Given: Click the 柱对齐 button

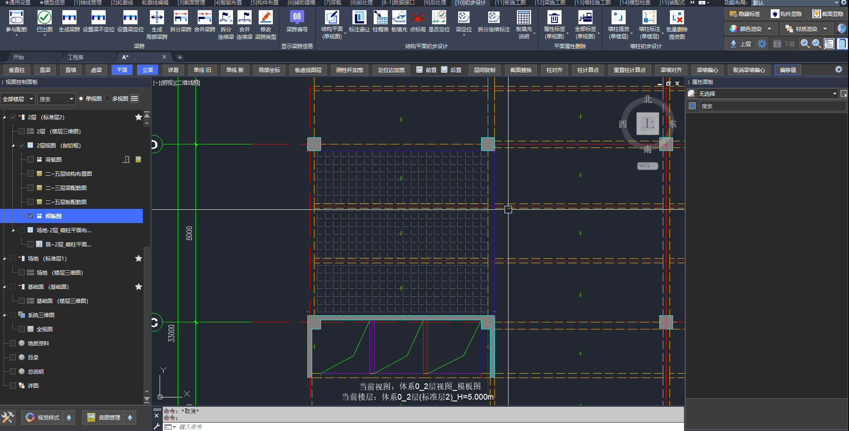Looking at the screenshot, I should pos(554,70).
